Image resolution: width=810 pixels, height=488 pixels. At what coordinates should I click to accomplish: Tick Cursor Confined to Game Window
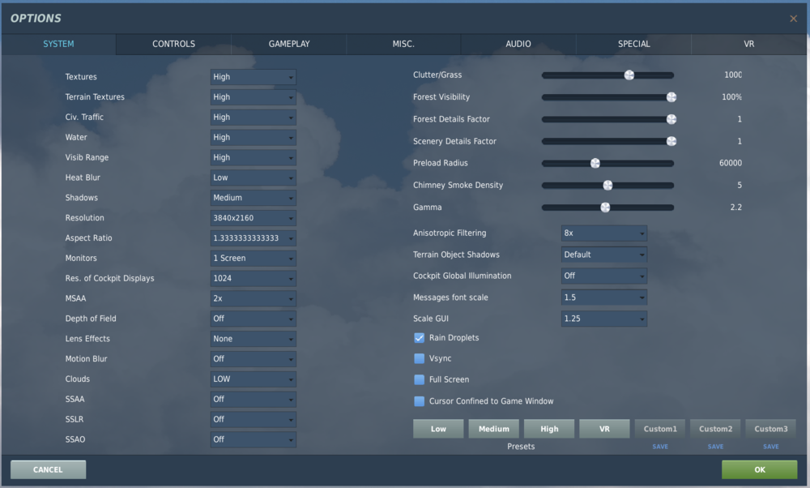pyautogui.click(x=419, y=401)
